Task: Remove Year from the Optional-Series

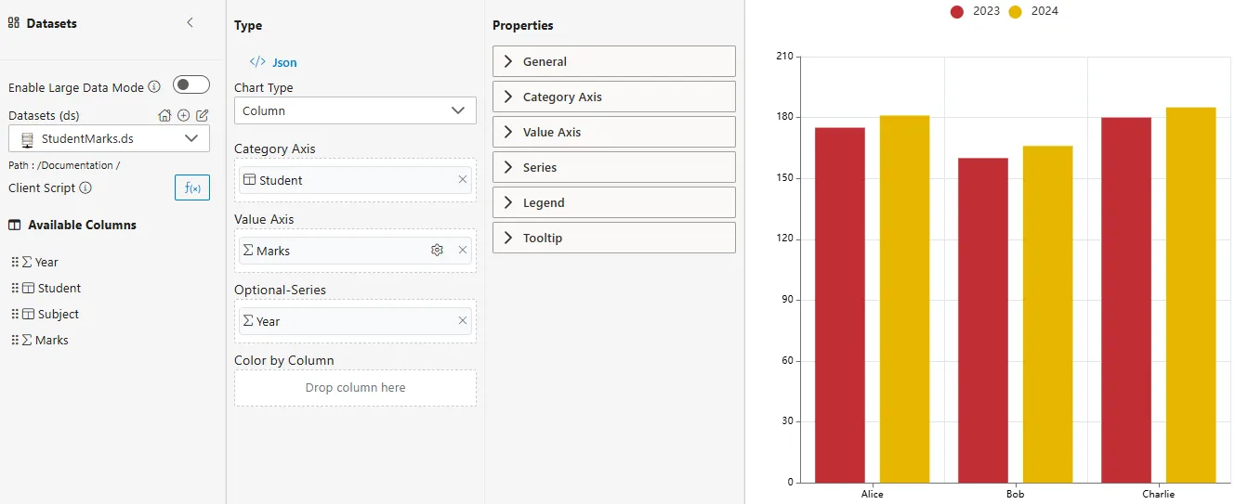Action: (x=463, y=321)
